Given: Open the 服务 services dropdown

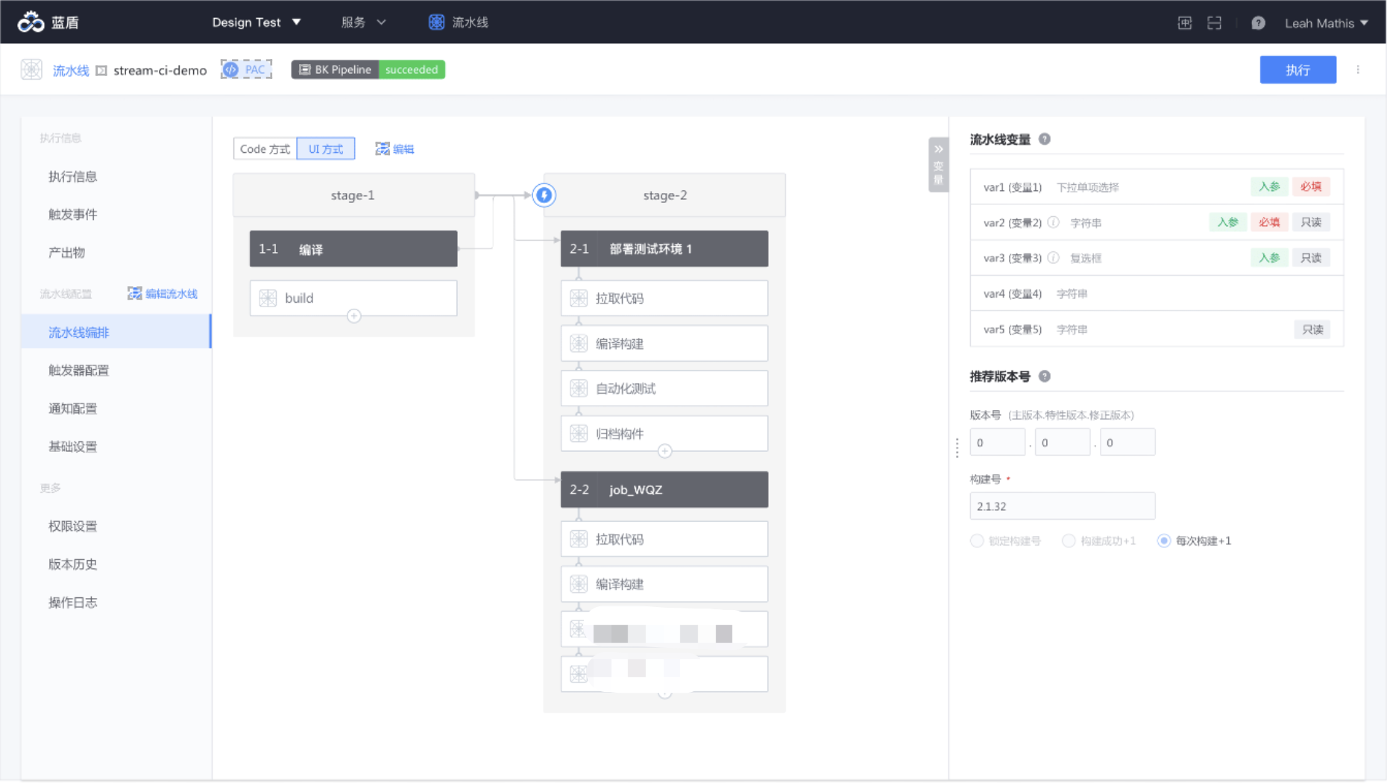Looking at the screenshot, I should (x=363, y=22).
